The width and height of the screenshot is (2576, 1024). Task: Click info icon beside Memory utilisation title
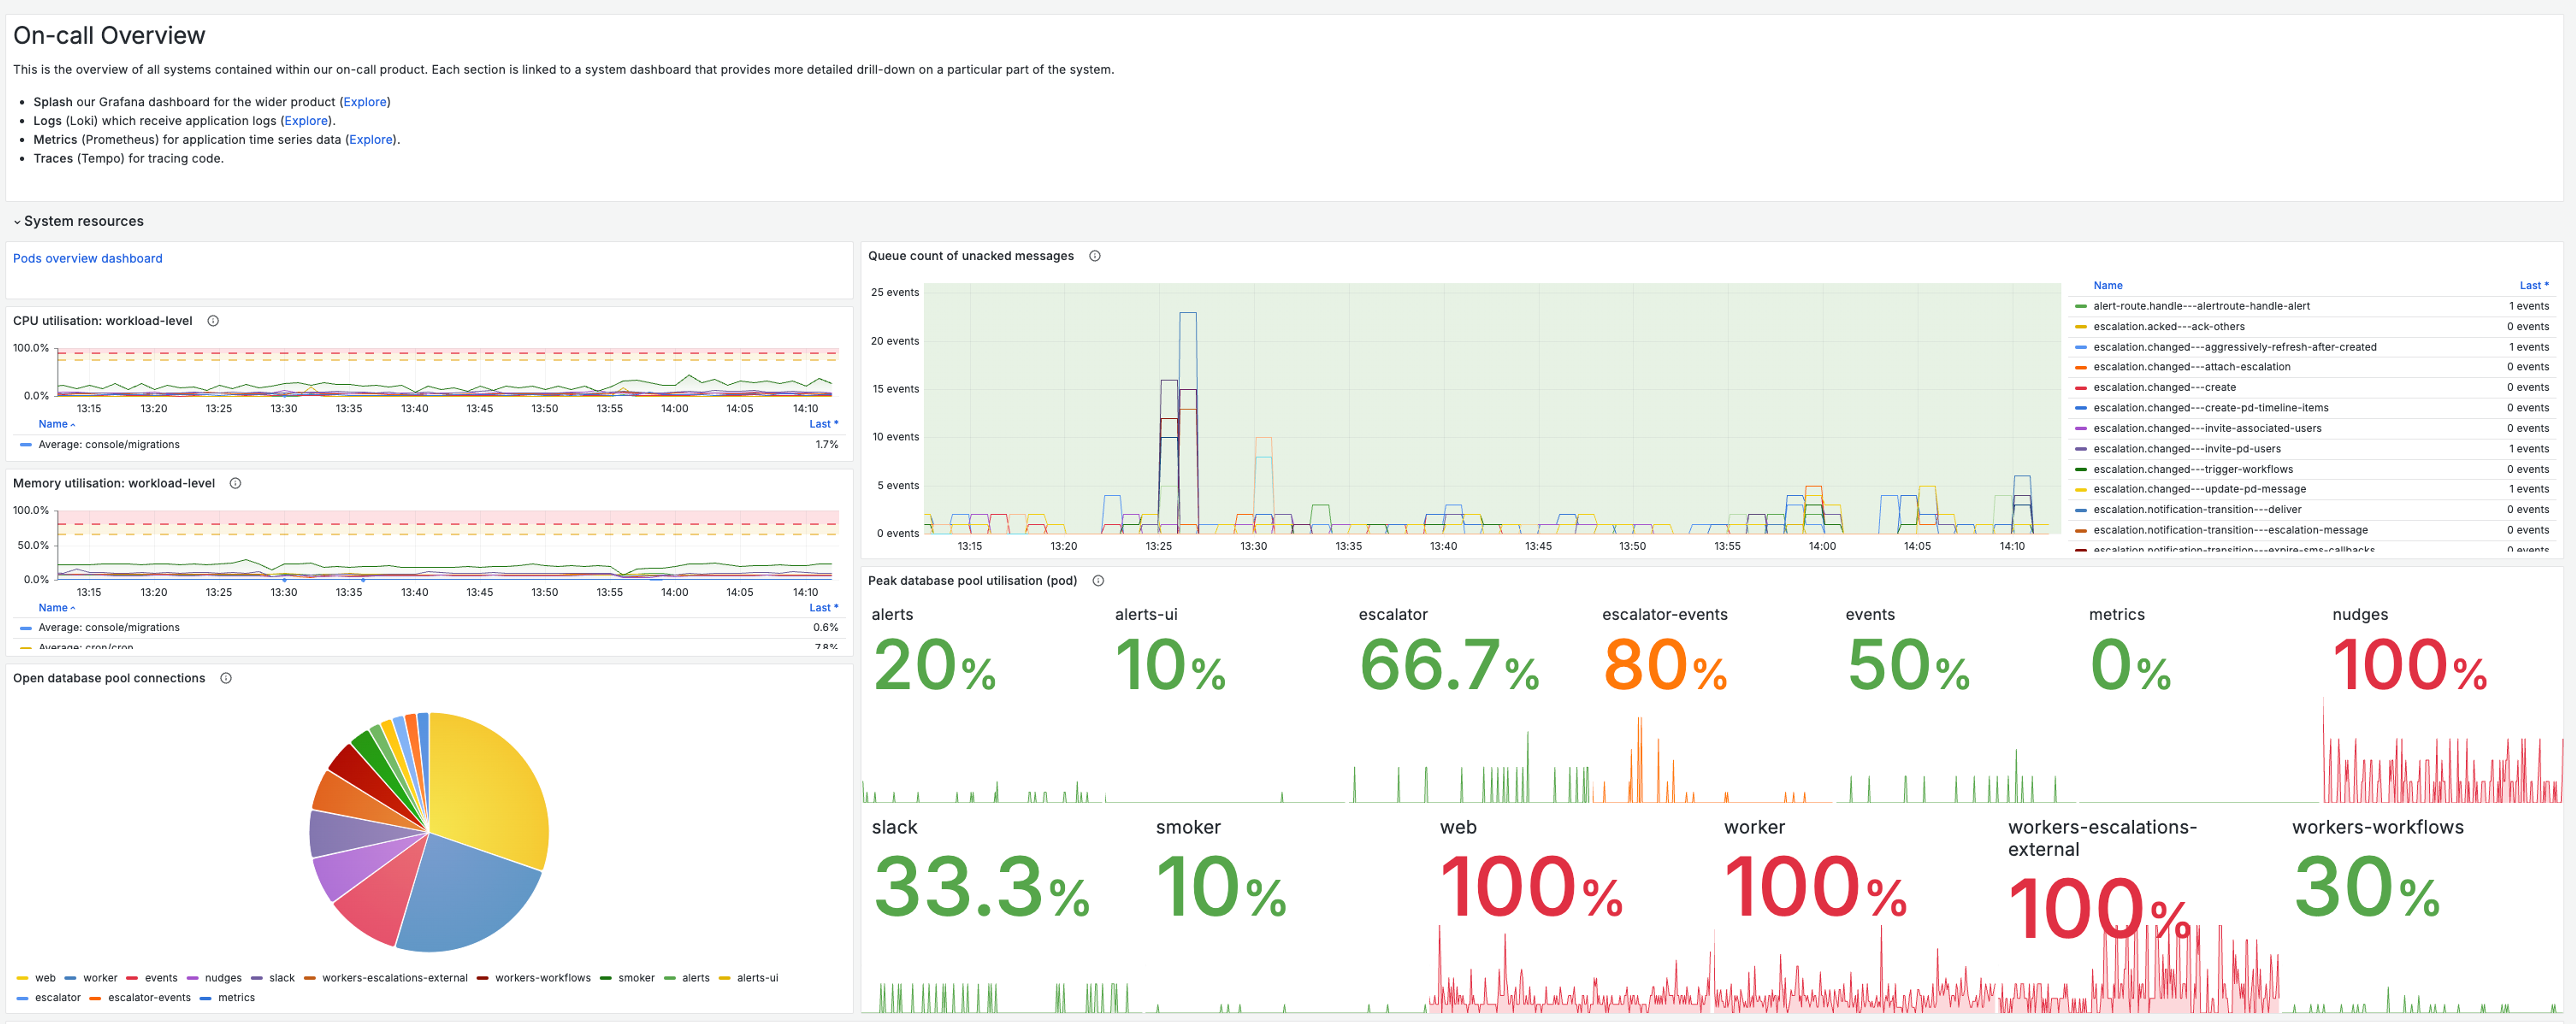(x=235, y=483)
